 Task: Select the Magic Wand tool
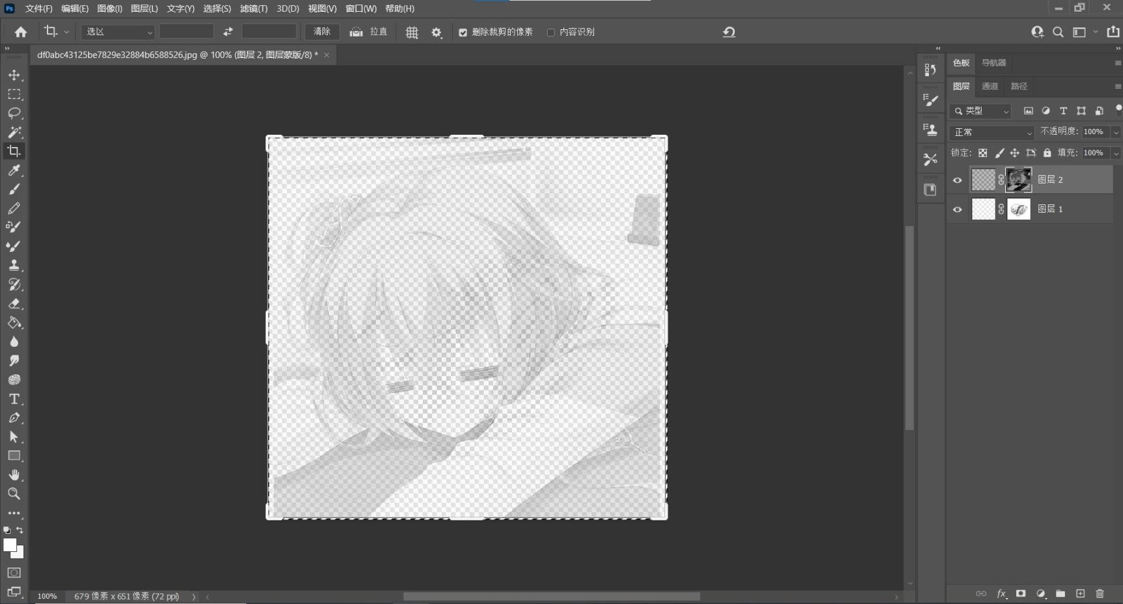click(x=14, y=132)
